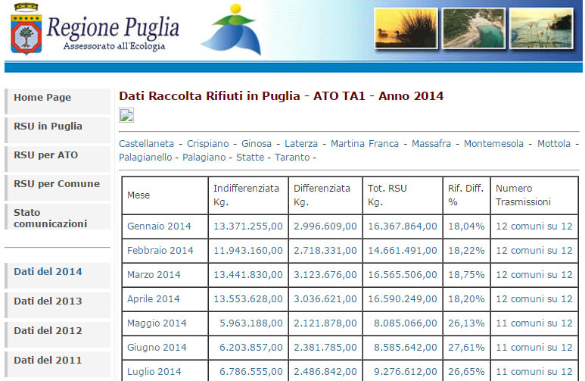Open RSU in Puglia menu item
Image resolution: width=585 pixels, height=381 pixels.
(58, 130)
